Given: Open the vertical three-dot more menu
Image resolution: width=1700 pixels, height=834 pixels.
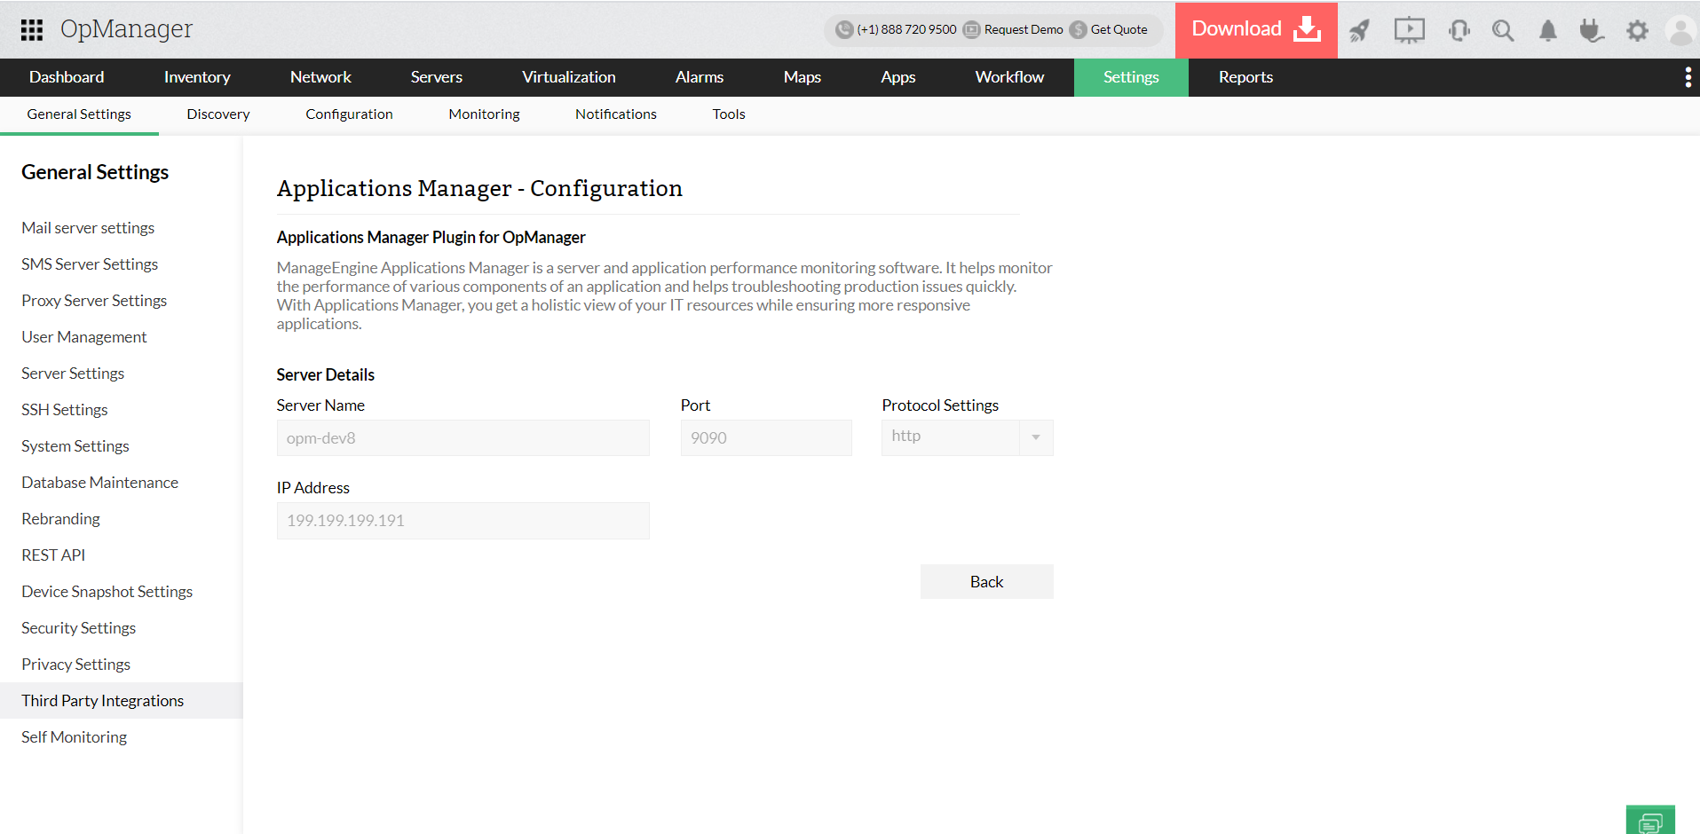Looking at the screenshot, I should point(1688,78).
